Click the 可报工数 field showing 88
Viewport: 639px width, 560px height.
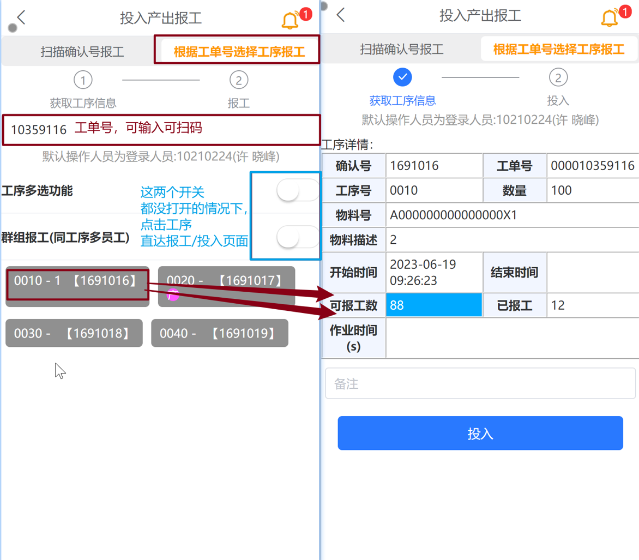coord(434,305)
